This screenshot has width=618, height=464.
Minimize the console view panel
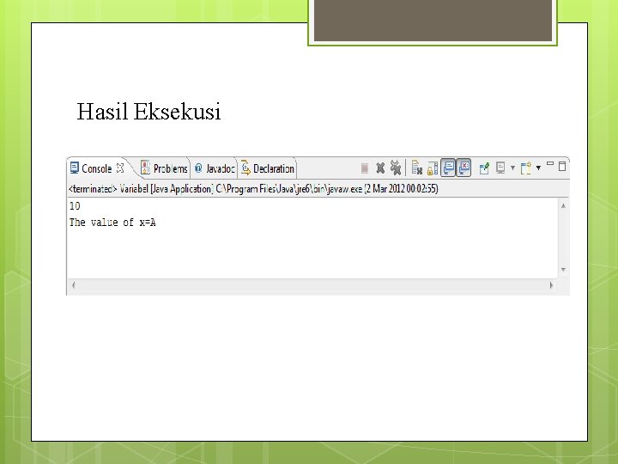(550, 163)
